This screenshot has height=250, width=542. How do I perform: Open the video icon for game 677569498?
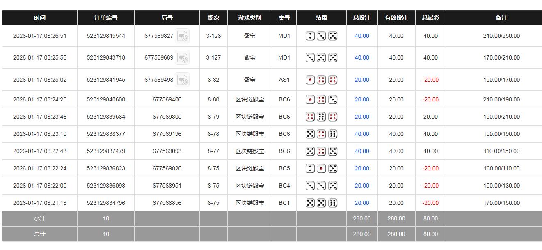[182, 80]
